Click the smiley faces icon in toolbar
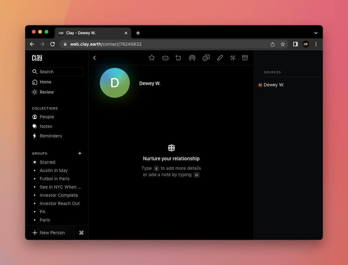The width and height of the screenshot is (348, 265). tap(206, 58)
